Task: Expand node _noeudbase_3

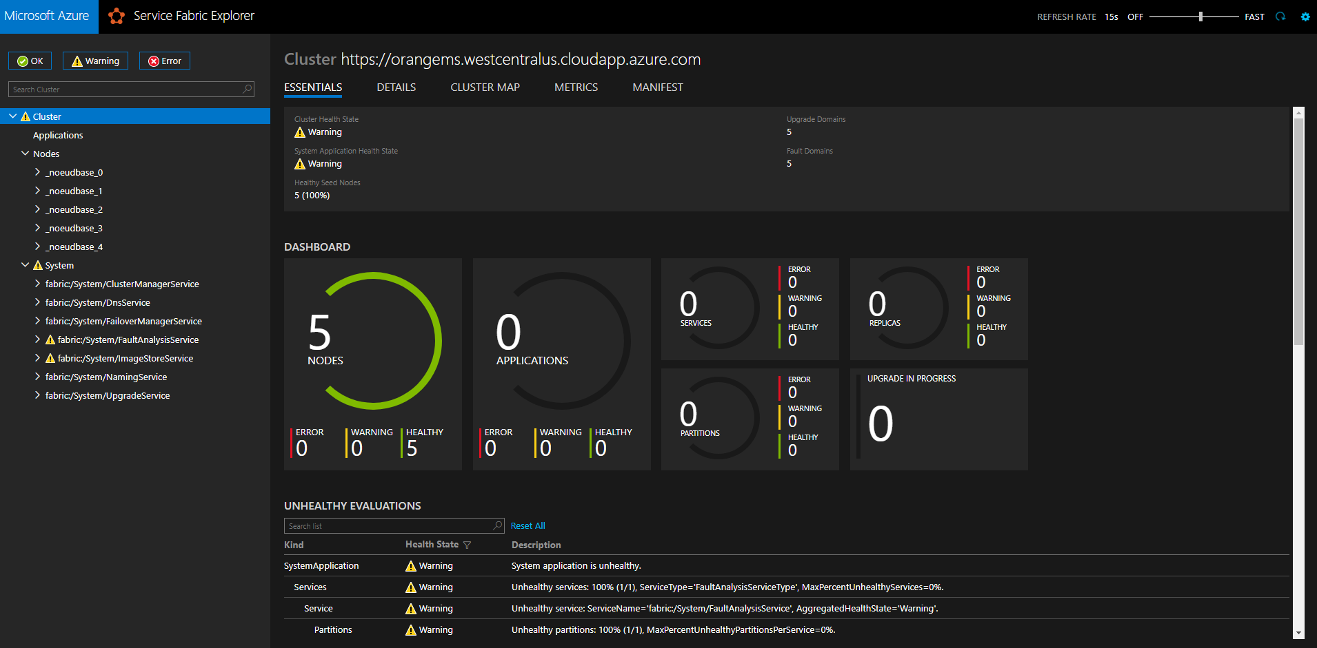Action: click(x=37, y=228)
